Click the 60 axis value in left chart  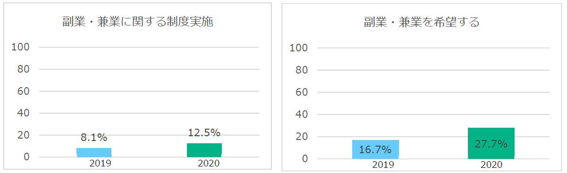(24, 91)
